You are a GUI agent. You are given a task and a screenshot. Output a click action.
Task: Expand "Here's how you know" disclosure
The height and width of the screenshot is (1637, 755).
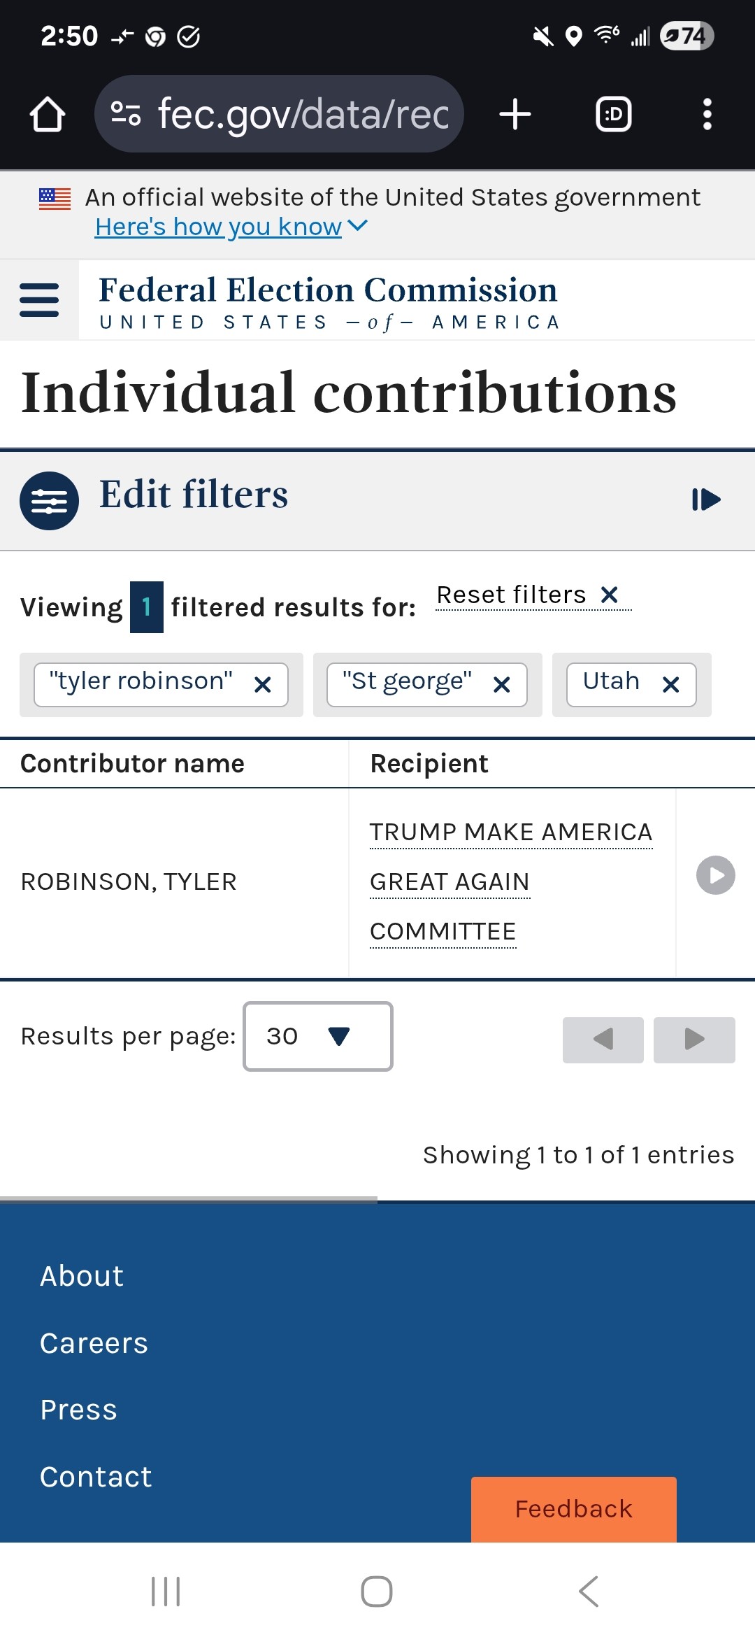pos(231,227)
